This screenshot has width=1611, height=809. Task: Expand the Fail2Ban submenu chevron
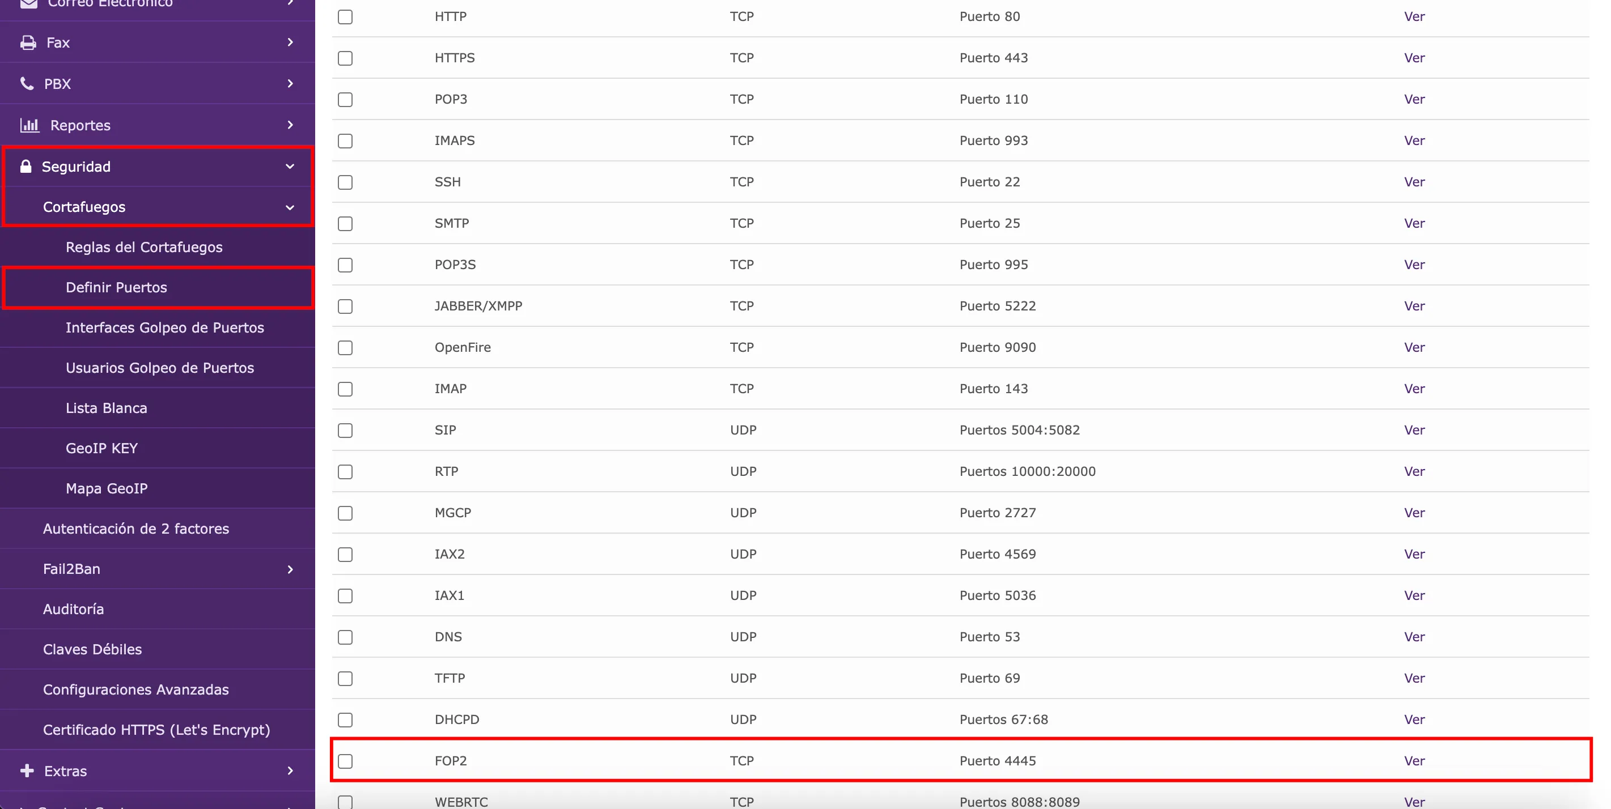(290, 569)
